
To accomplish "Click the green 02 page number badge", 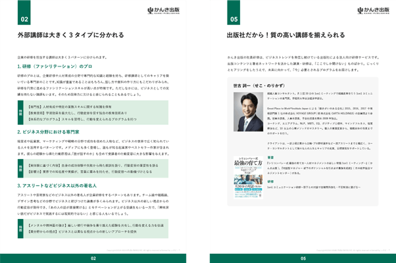I will click(24, 12).
